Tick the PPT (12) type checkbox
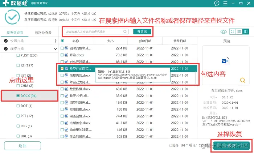This screenshot has width=254, height=154. [18, 116]
